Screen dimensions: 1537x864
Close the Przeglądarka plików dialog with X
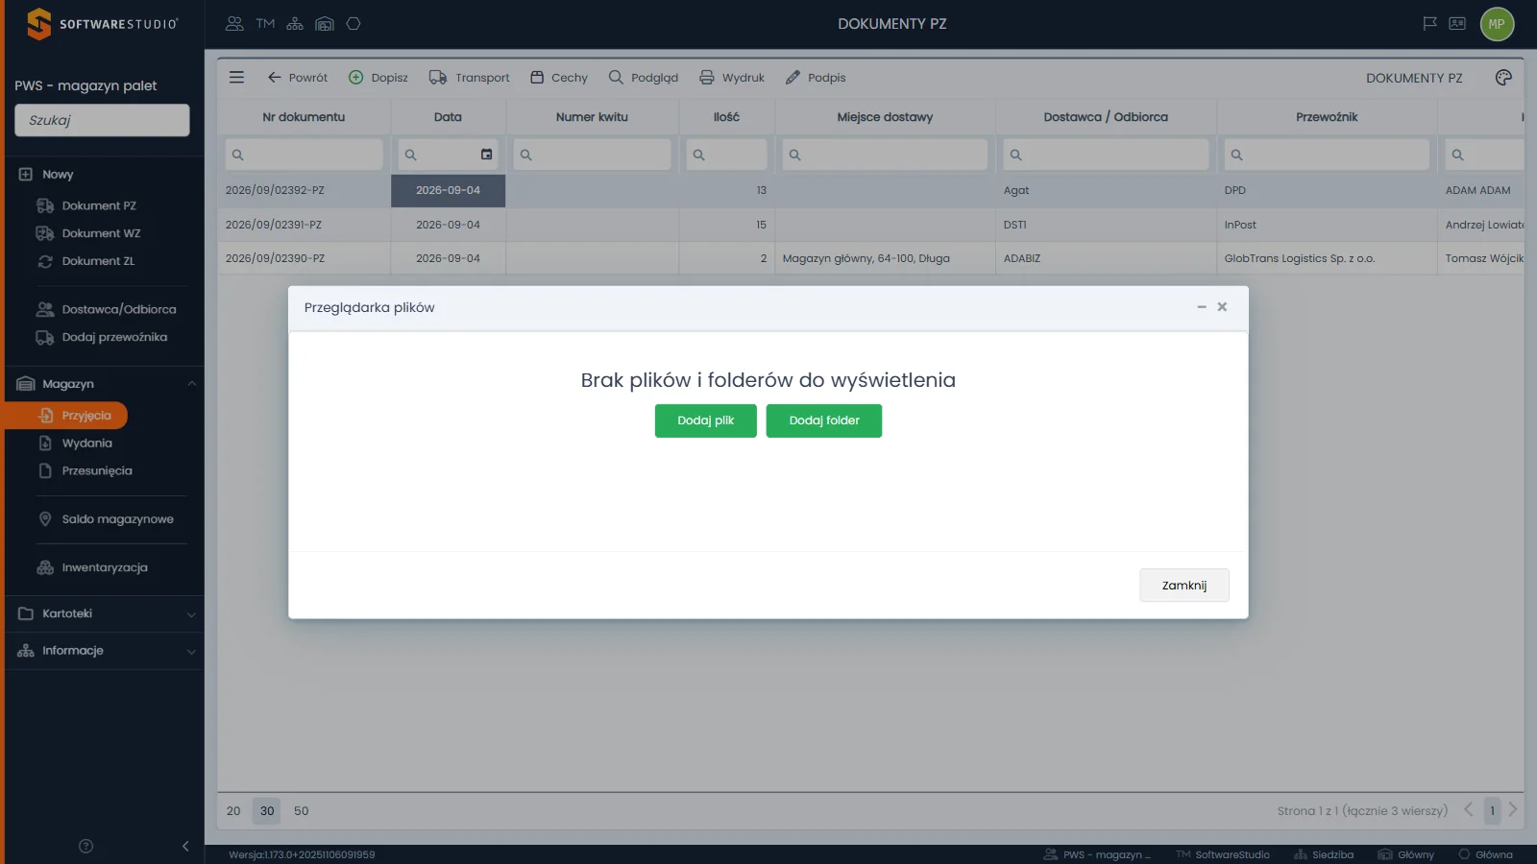click(x=1222, y=307)
